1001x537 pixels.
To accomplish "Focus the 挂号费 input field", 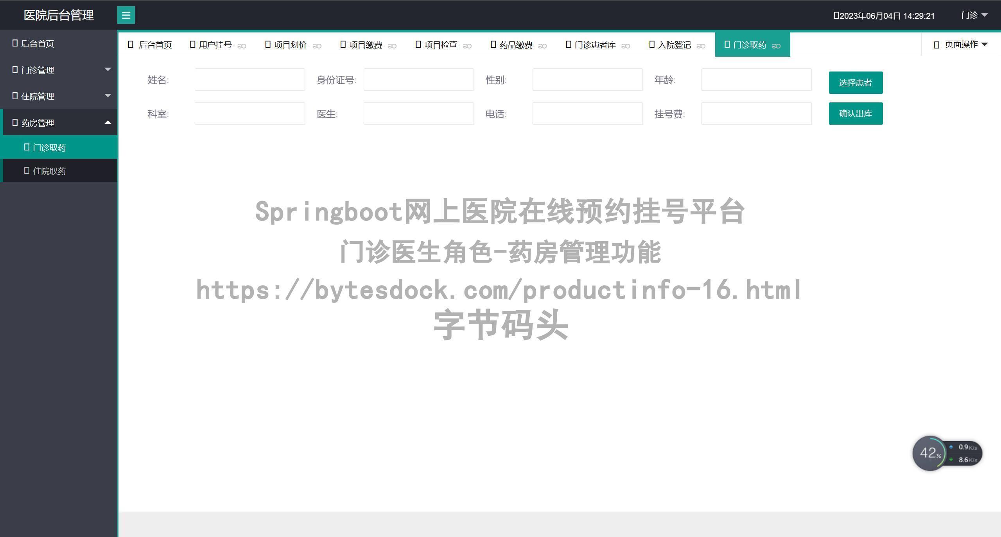I will click(x=757, y=113).
